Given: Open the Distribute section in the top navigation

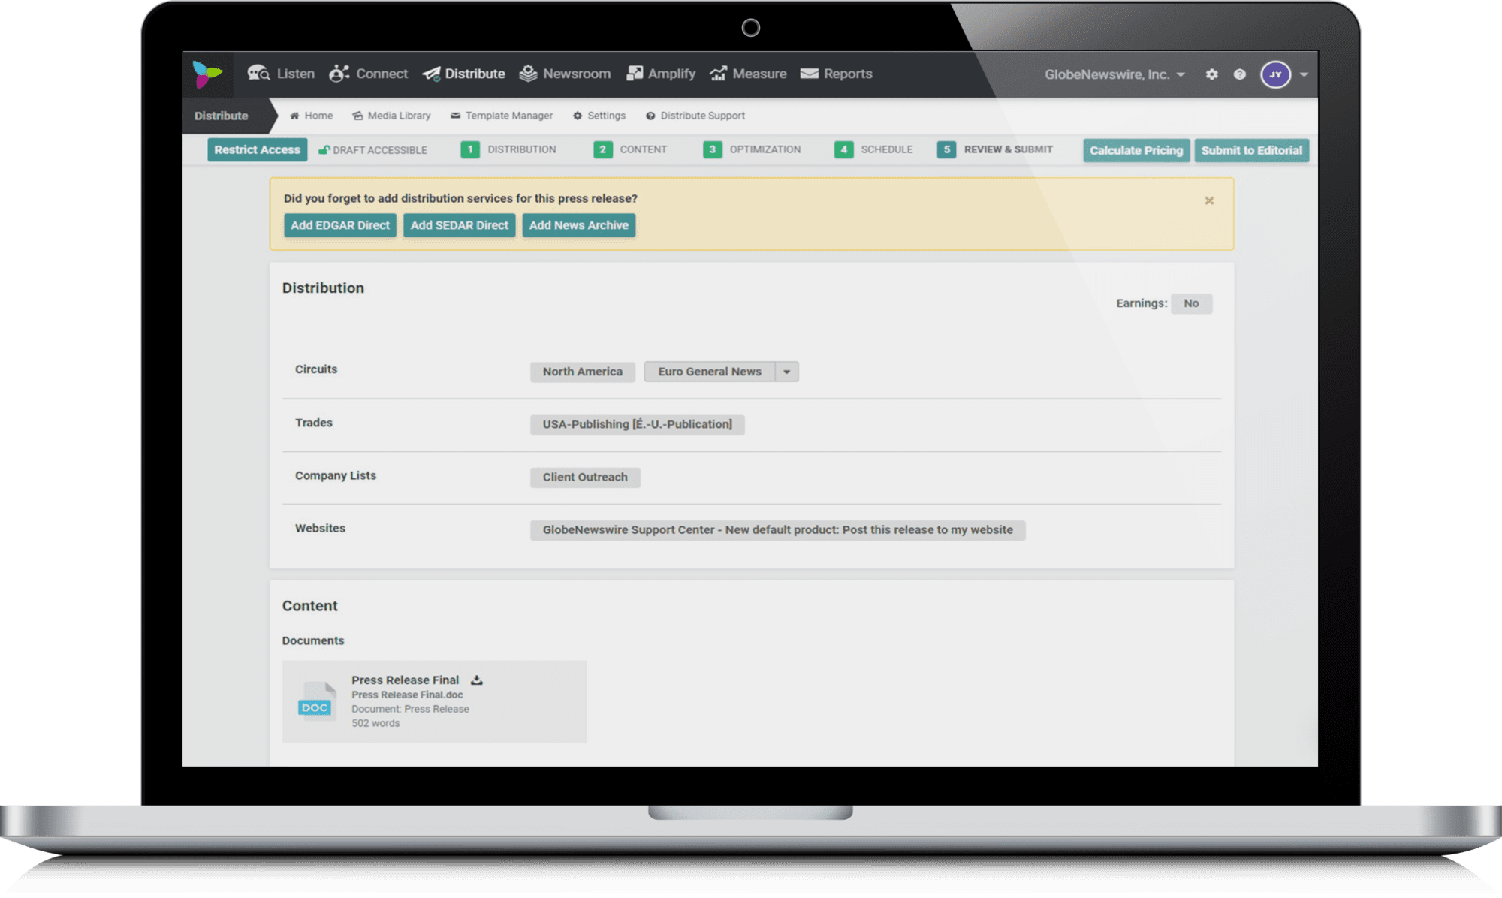Looking at the screenshot, I should (463, 74).
